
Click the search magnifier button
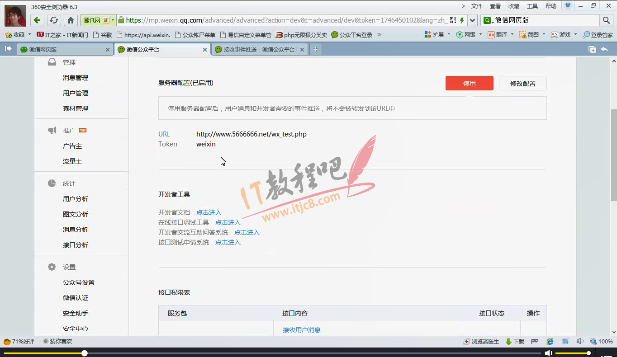(606, 20)
